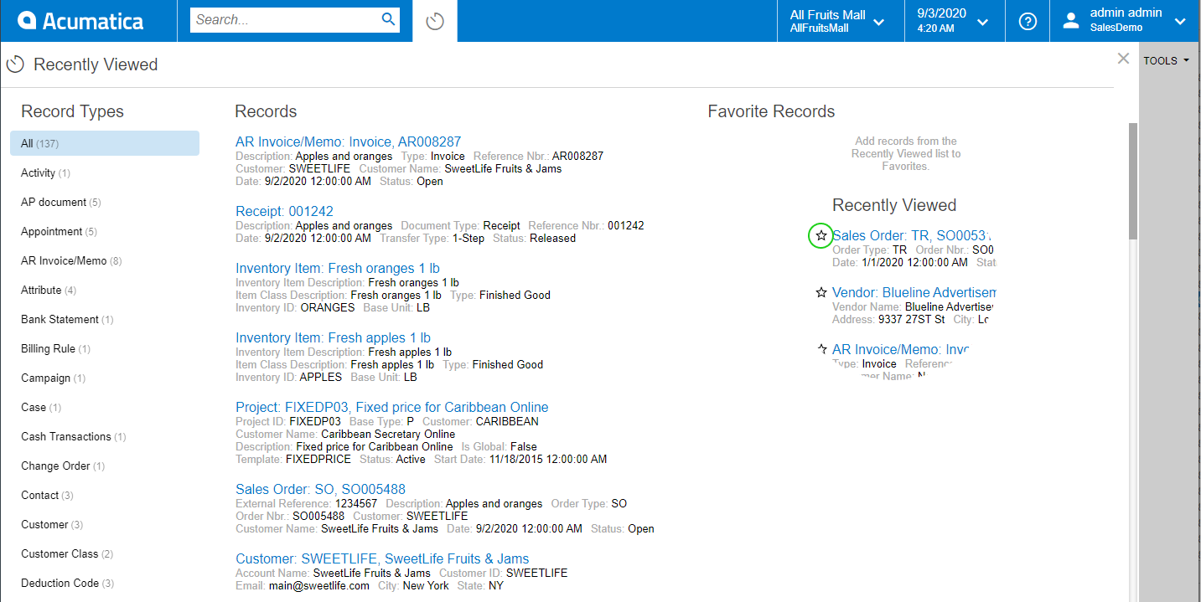Select the All record type filter
1201x602 pixels.
(x=105, y=143)
